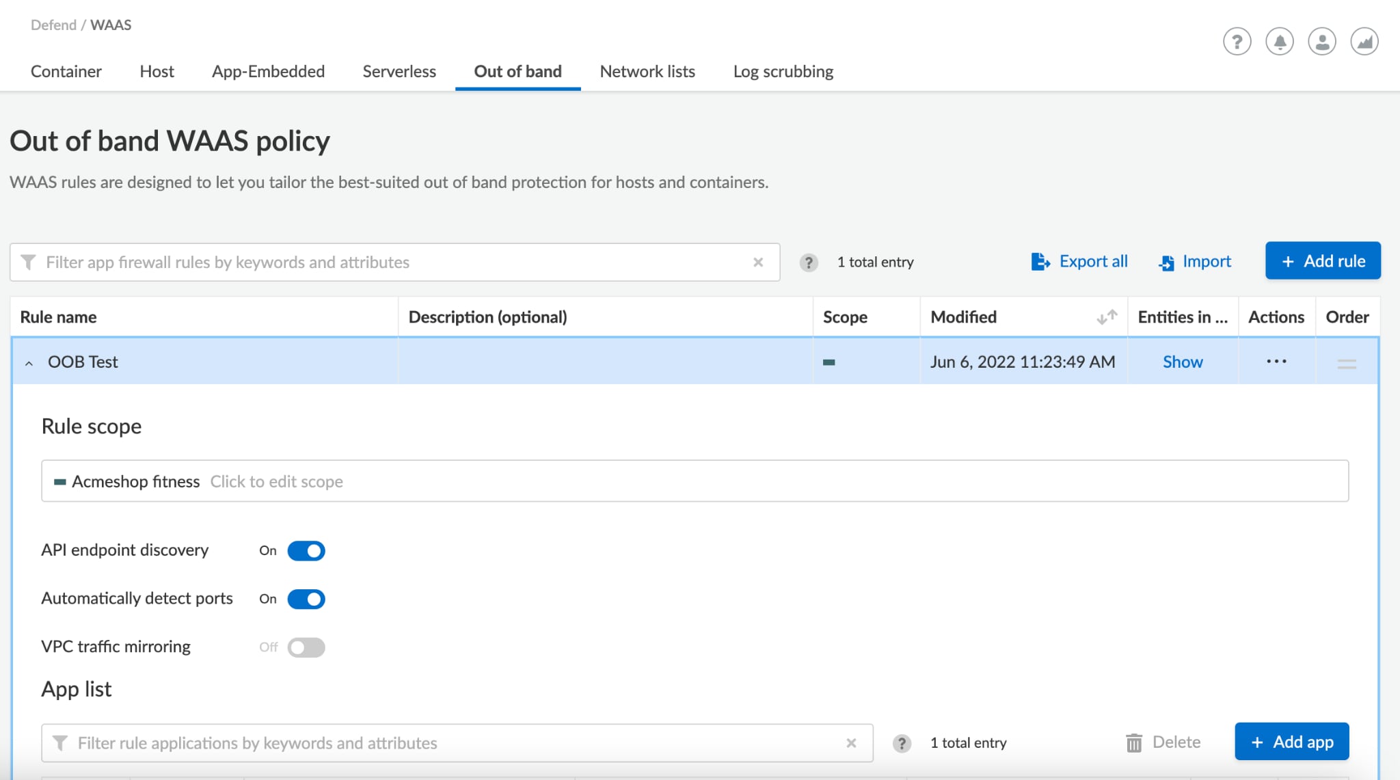Screen dimensions: 1400x780
Task: Enable VPC traffic mirroring toggle
Action: pos(306,647)
